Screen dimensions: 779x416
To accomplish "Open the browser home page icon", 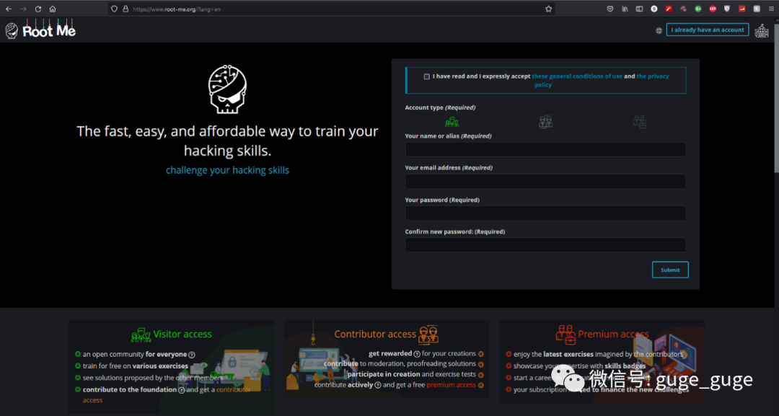I will coord(53,9).
